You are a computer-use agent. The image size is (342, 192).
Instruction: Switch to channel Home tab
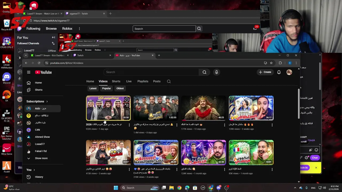tap(90, 81)
